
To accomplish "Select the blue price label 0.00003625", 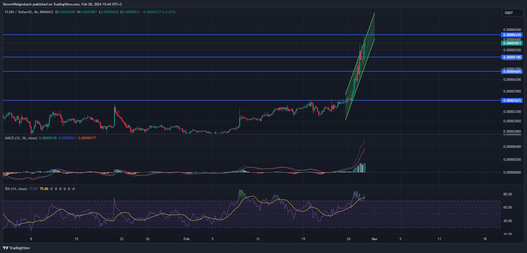I will (512, 101).
